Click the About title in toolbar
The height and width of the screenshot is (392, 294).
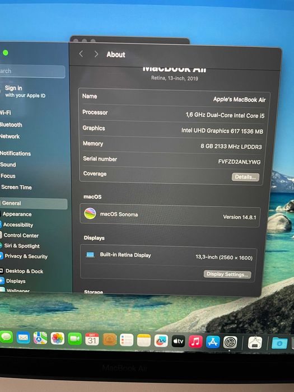(x=116, y=54)
